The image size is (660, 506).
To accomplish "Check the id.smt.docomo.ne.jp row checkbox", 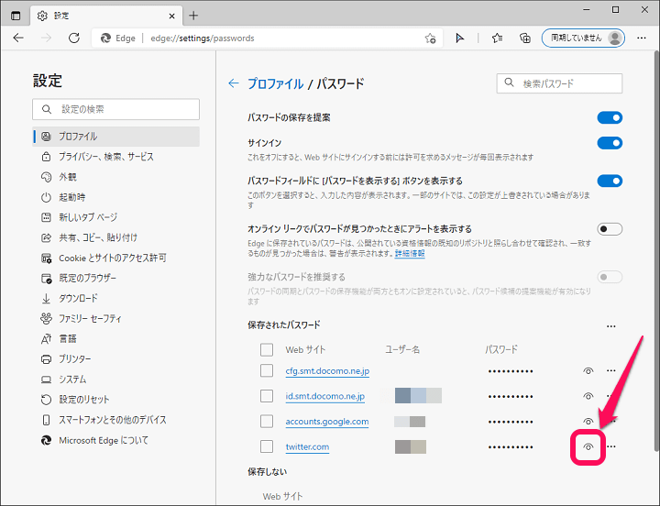I will click(x=267, y=396).
